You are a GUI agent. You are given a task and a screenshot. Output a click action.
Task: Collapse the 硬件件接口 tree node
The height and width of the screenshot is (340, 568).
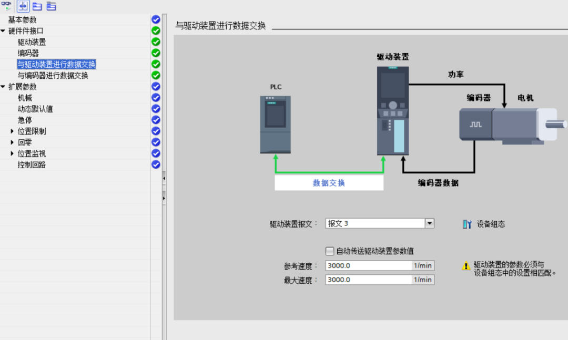point(3,31)
